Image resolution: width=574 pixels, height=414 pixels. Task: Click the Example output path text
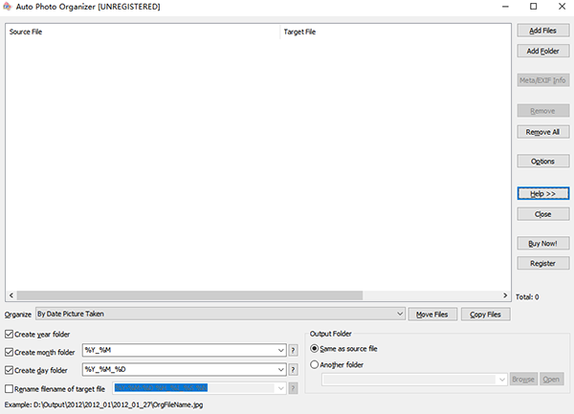click(x=103, y=404)
